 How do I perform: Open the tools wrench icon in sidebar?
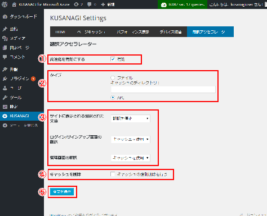pos(5,98)
